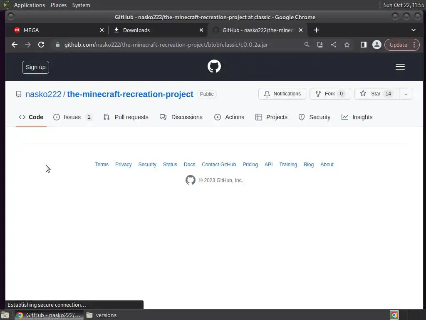Open the Privacy footer link
This screenshot has height=320, width=426.
pos(123,165)
